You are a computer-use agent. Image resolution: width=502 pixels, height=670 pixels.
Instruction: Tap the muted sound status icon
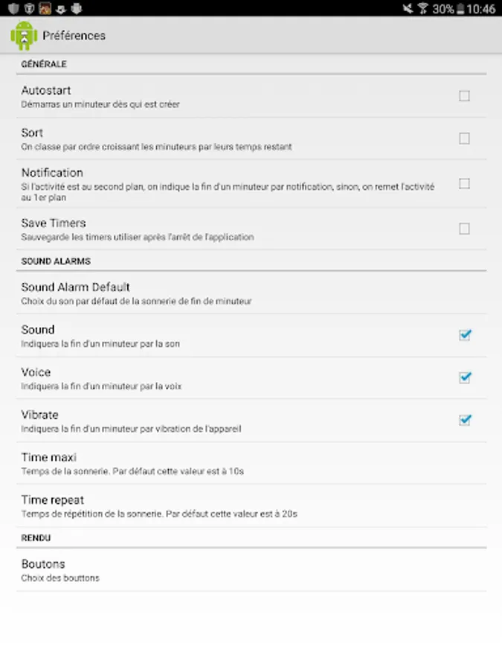[408, 9]
